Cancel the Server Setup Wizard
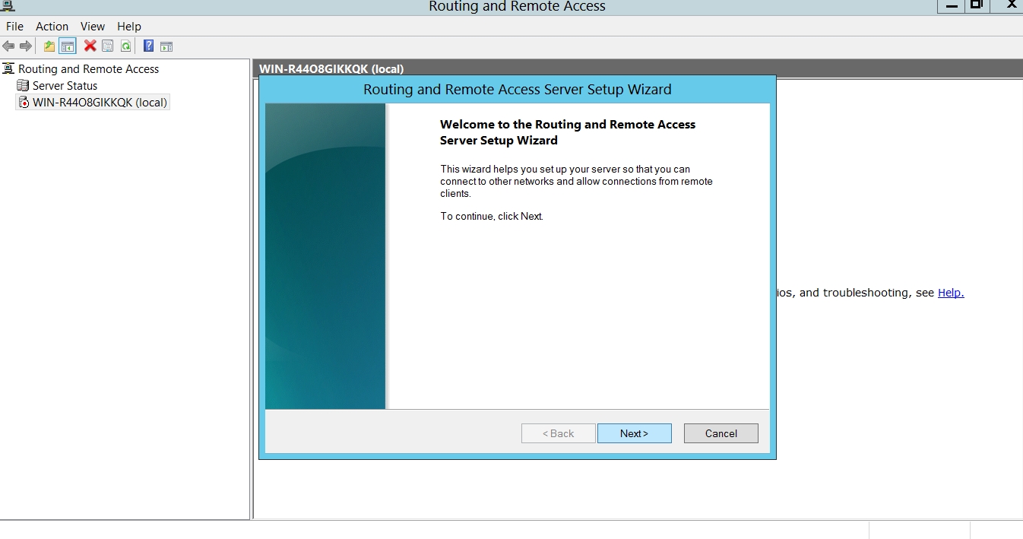 [x=721, y=433]
